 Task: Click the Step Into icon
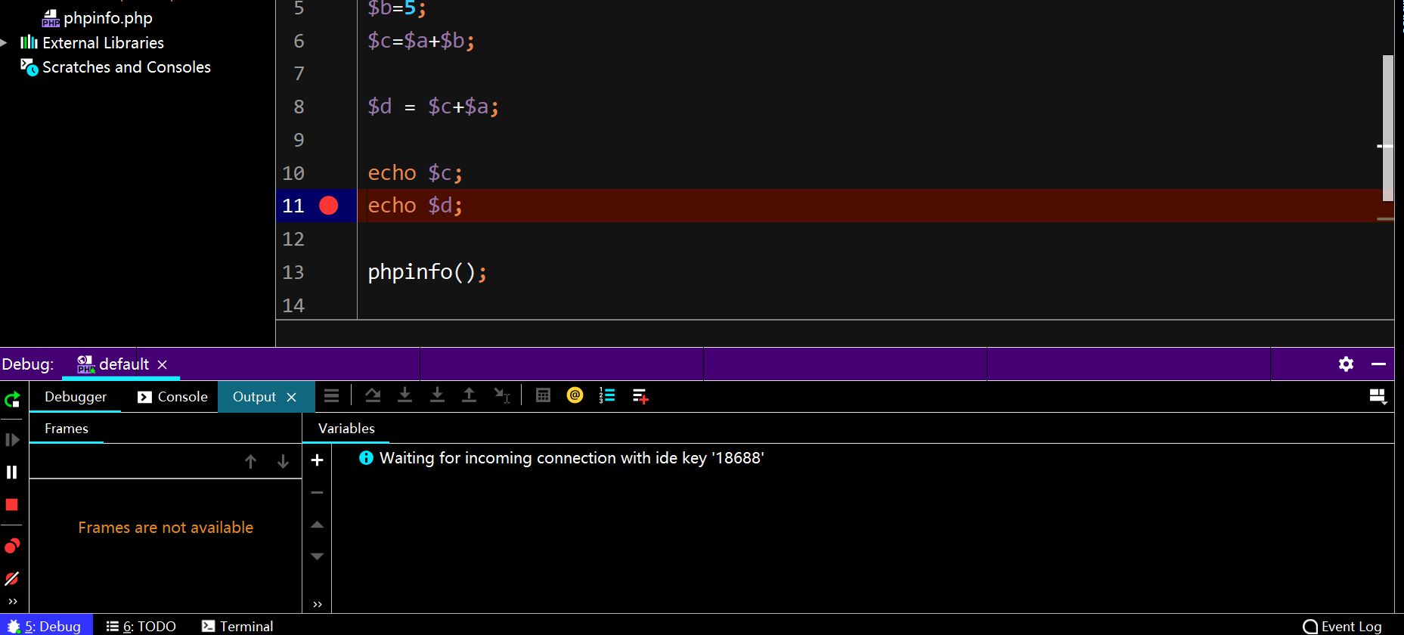pyautogui.click(x=405, y=395)
